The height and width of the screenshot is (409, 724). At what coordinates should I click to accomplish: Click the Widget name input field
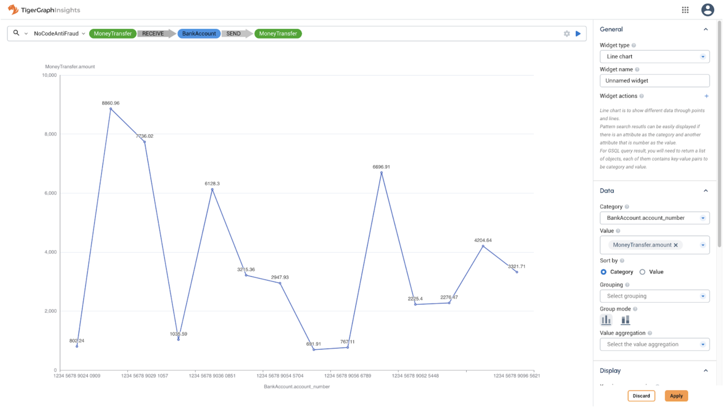[x=654, y=80]
